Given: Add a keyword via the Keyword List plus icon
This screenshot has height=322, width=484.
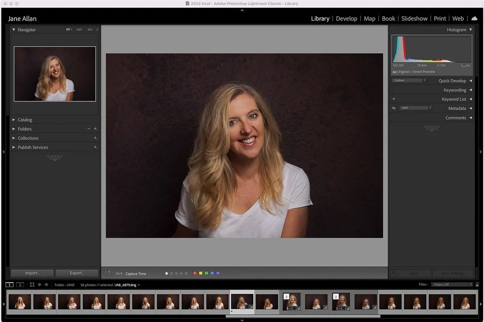Looking at the screenshot, I should [394, 99].
